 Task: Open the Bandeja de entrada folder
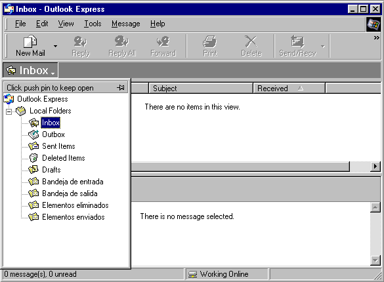pyautogui.click(x=73, y=182)
